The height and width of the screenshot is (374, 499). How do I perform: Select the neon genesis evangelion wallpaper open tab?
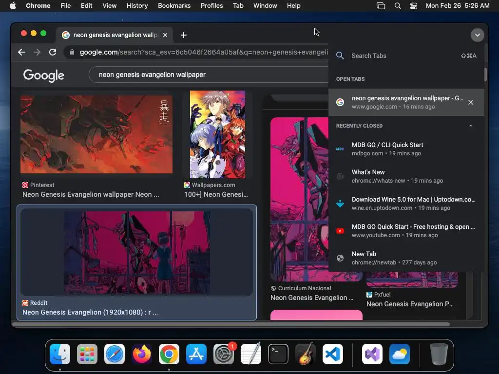tap(406, 102)
